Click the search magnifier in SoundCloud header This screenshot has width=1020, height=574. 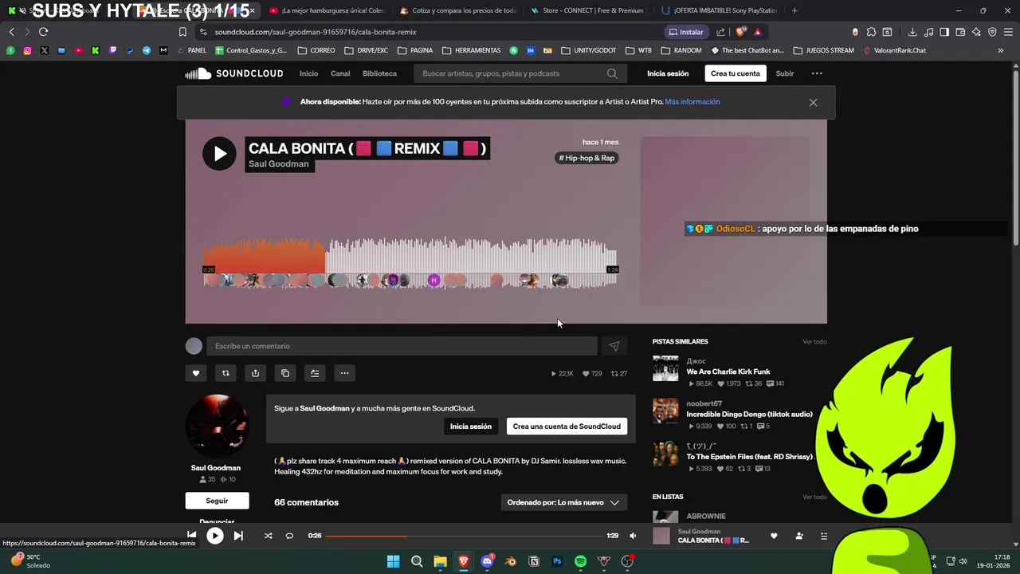(612, 73)
